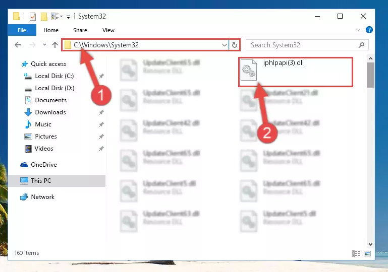Close the System32 window

click(363, 16)
